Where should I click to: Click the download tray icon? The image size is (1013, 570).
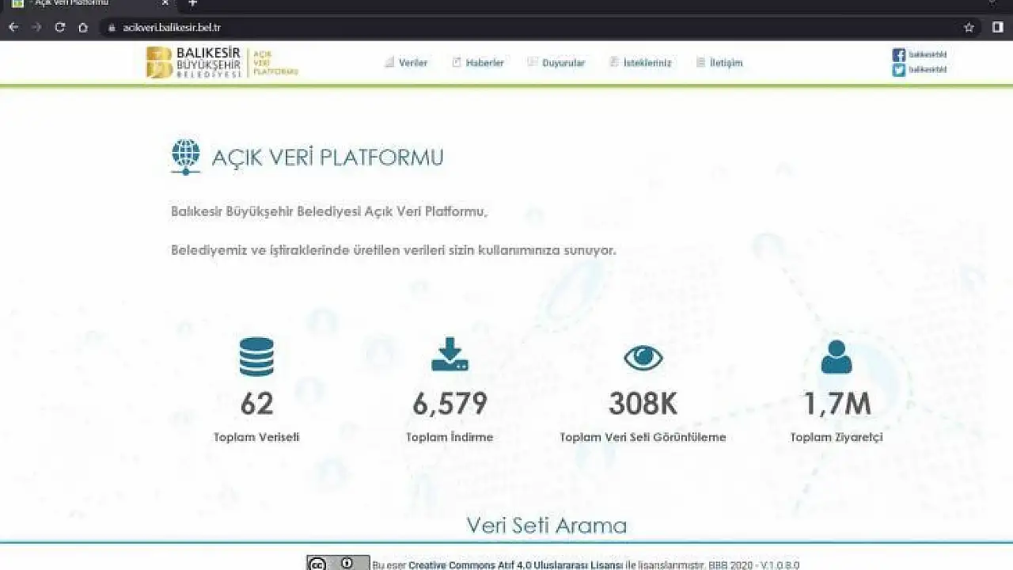coord(450,355)
